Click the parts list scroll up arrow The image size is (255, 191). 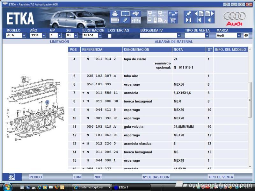pos(250,49)
